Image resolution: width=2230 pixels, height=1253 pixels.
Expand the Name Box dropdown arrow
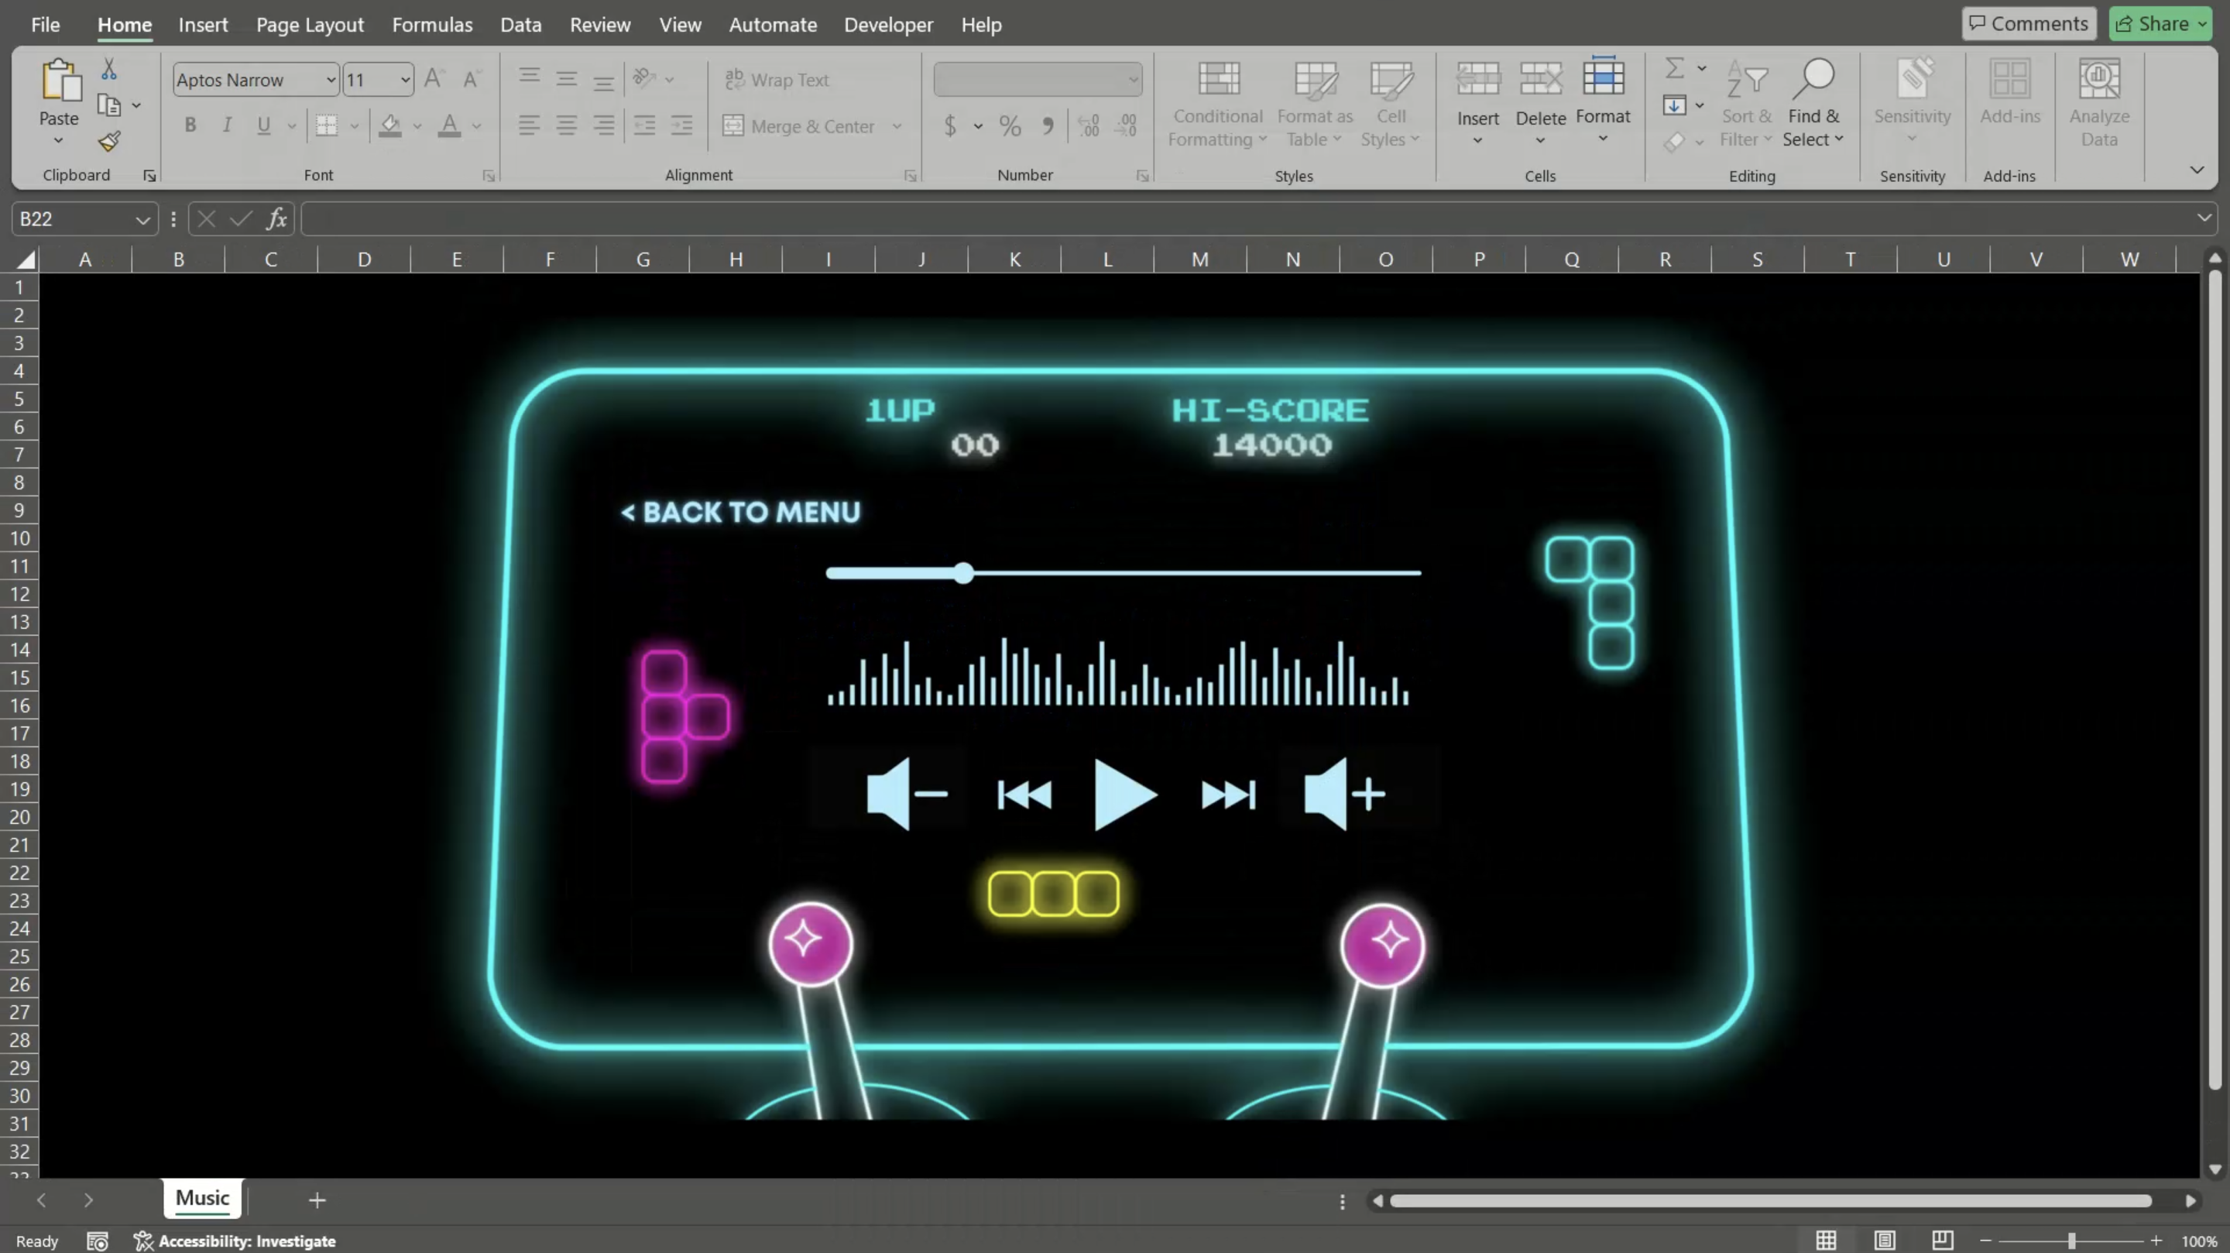(x=142, y=220)
